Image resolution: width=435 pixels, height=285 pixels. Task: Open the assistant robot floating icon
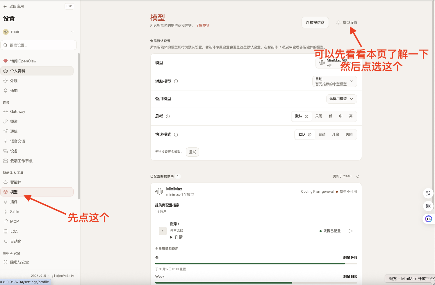(428, 219)
